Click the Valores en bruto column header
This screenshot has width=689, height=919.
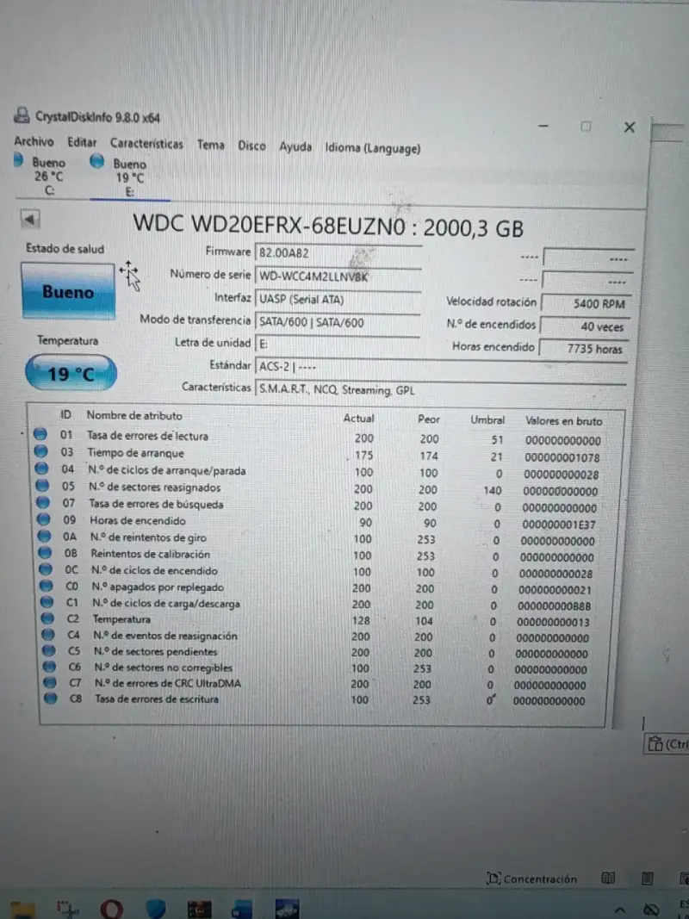[563, 421]
